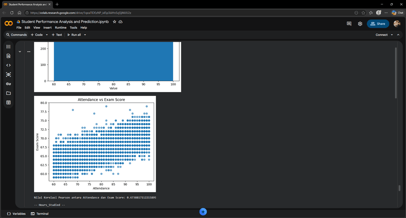Open the Variables panel
The height and width of the screenshot is (218, 406).
click(16, 213)
